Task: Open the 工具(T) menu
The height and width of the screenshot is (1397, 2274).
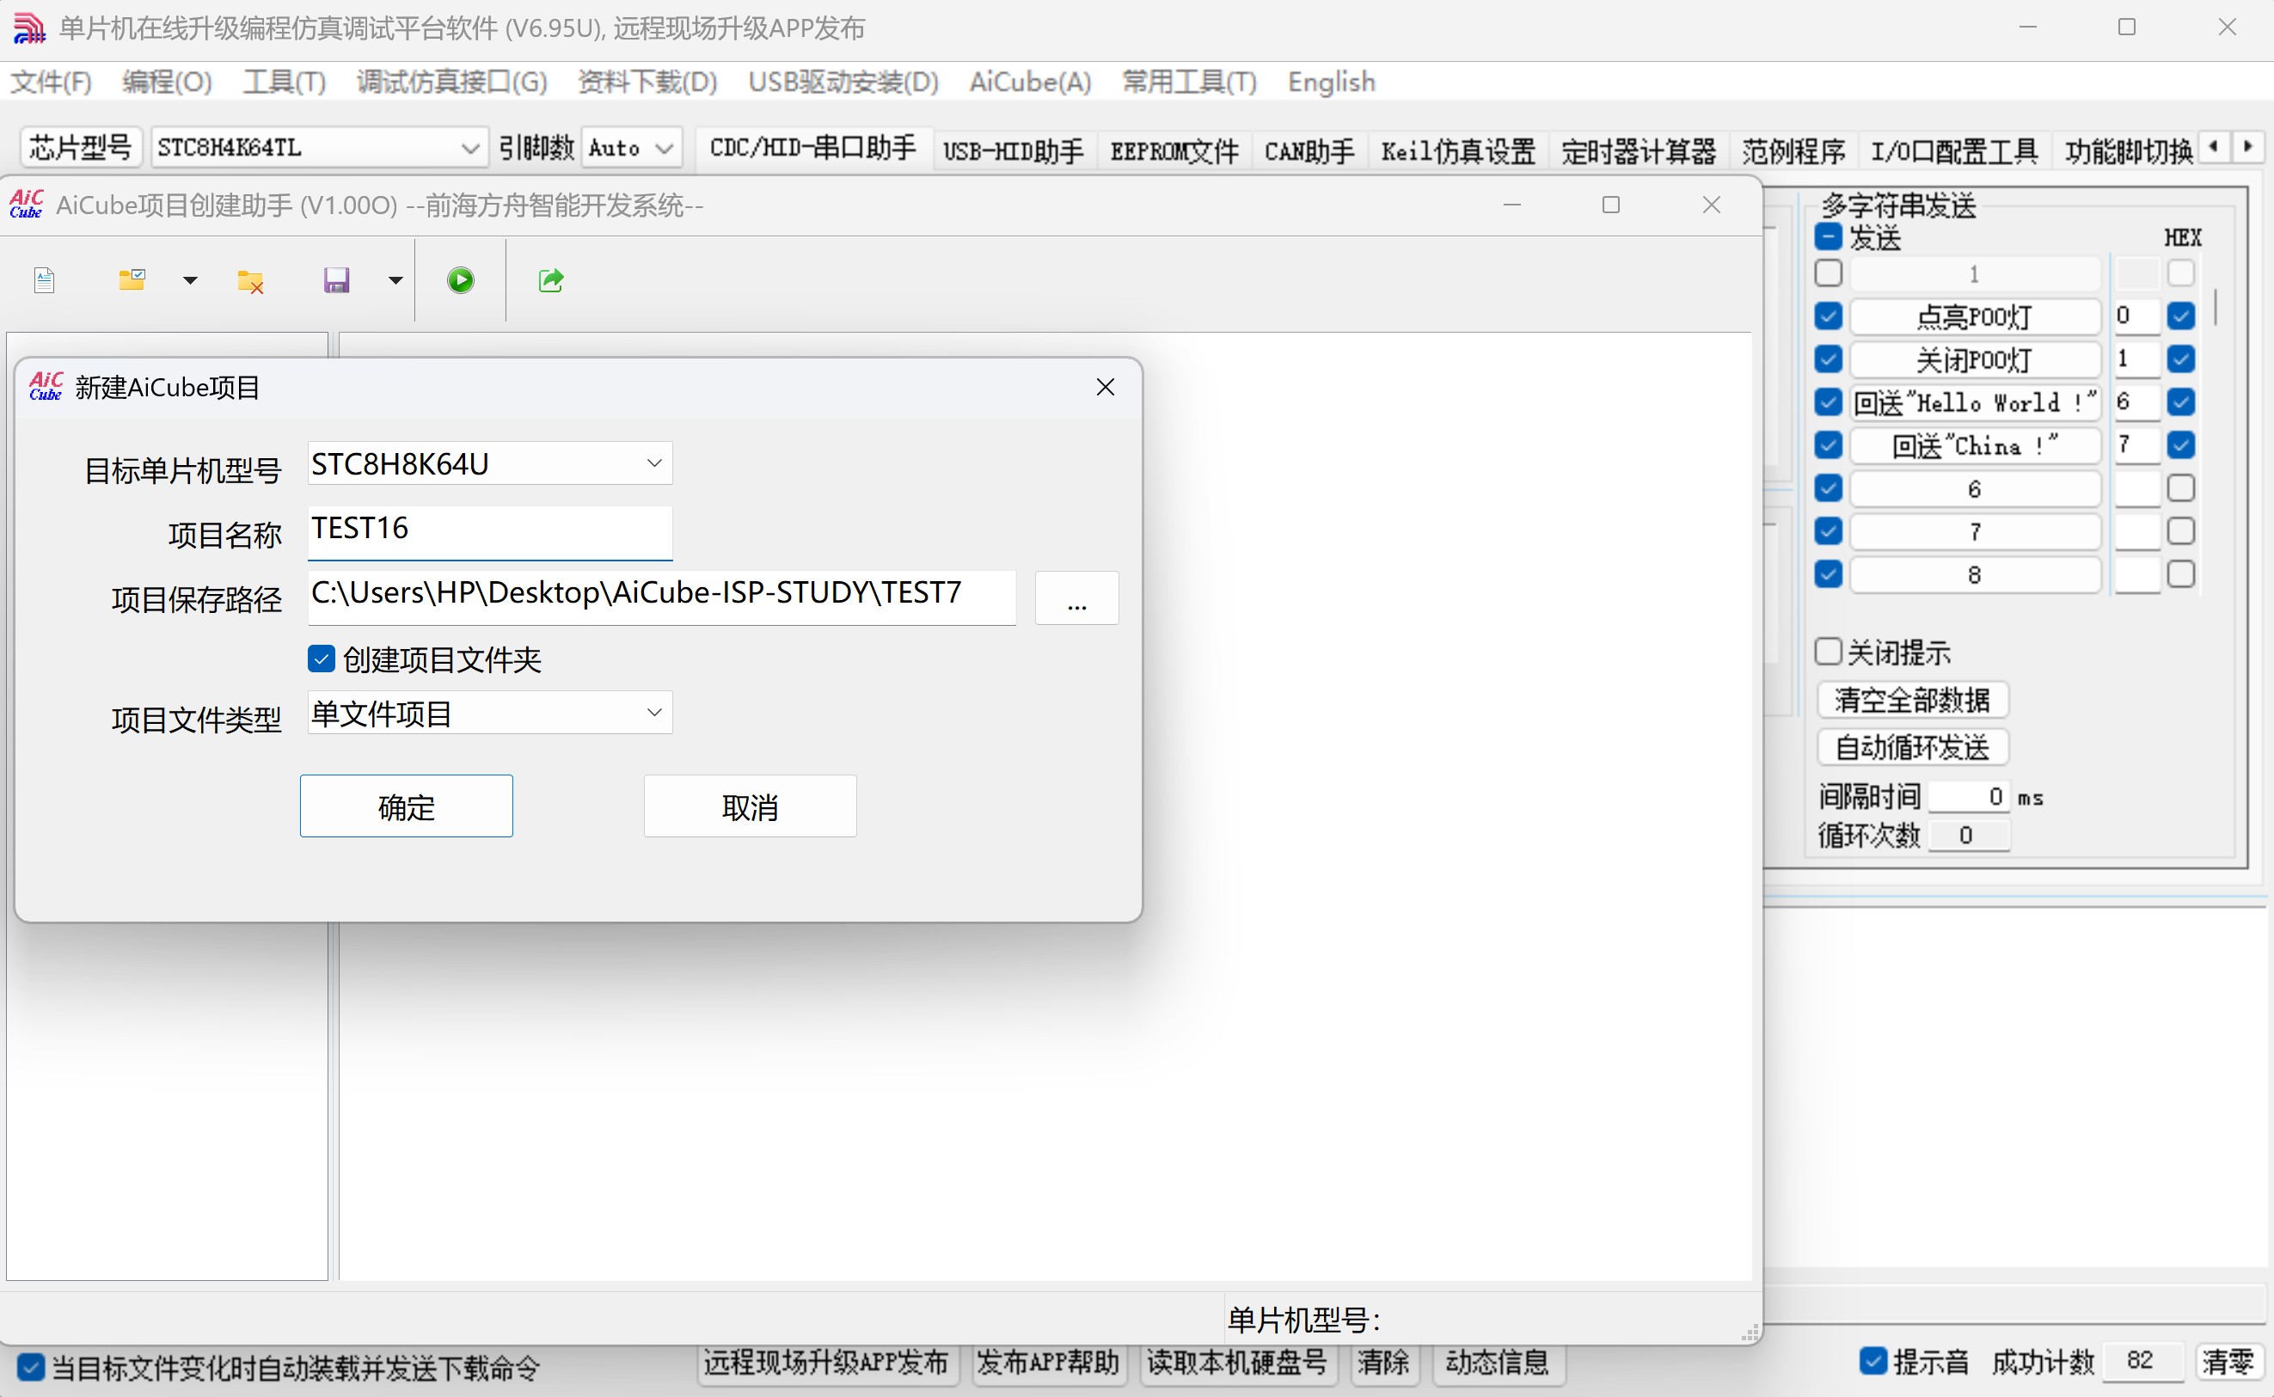Action: (x=285, y=82)
